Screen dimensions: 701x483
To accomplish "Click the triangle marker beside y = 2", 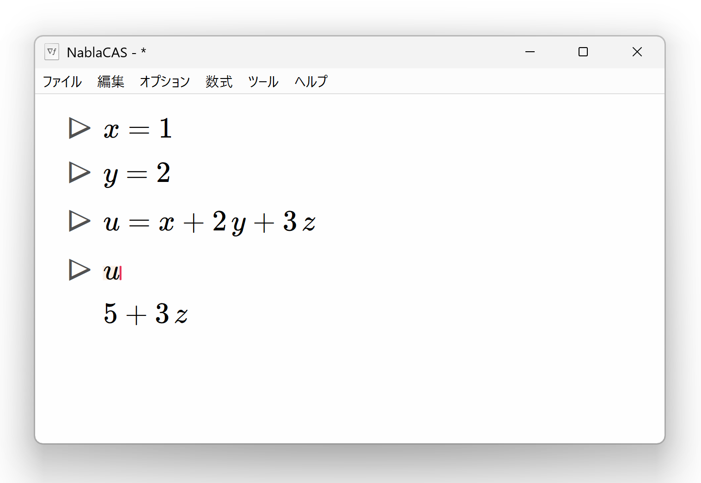I will point(79,173).
